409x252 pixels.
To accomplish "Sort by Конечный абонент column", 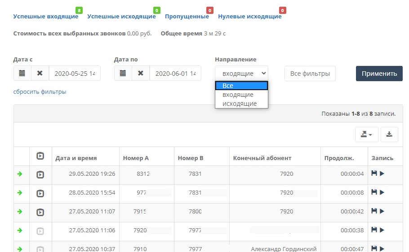I will (262, 158).
